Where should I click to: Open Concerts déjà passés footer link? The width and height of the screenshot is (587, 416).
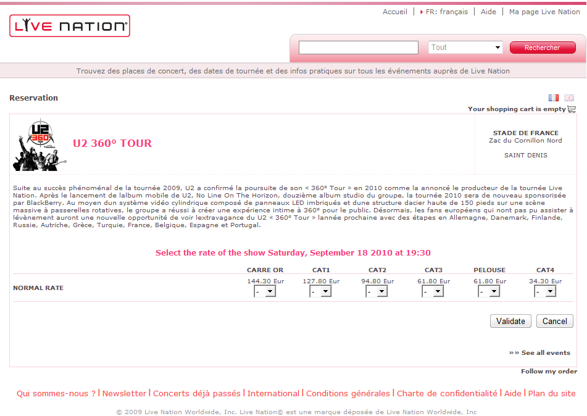coord(197,394)
